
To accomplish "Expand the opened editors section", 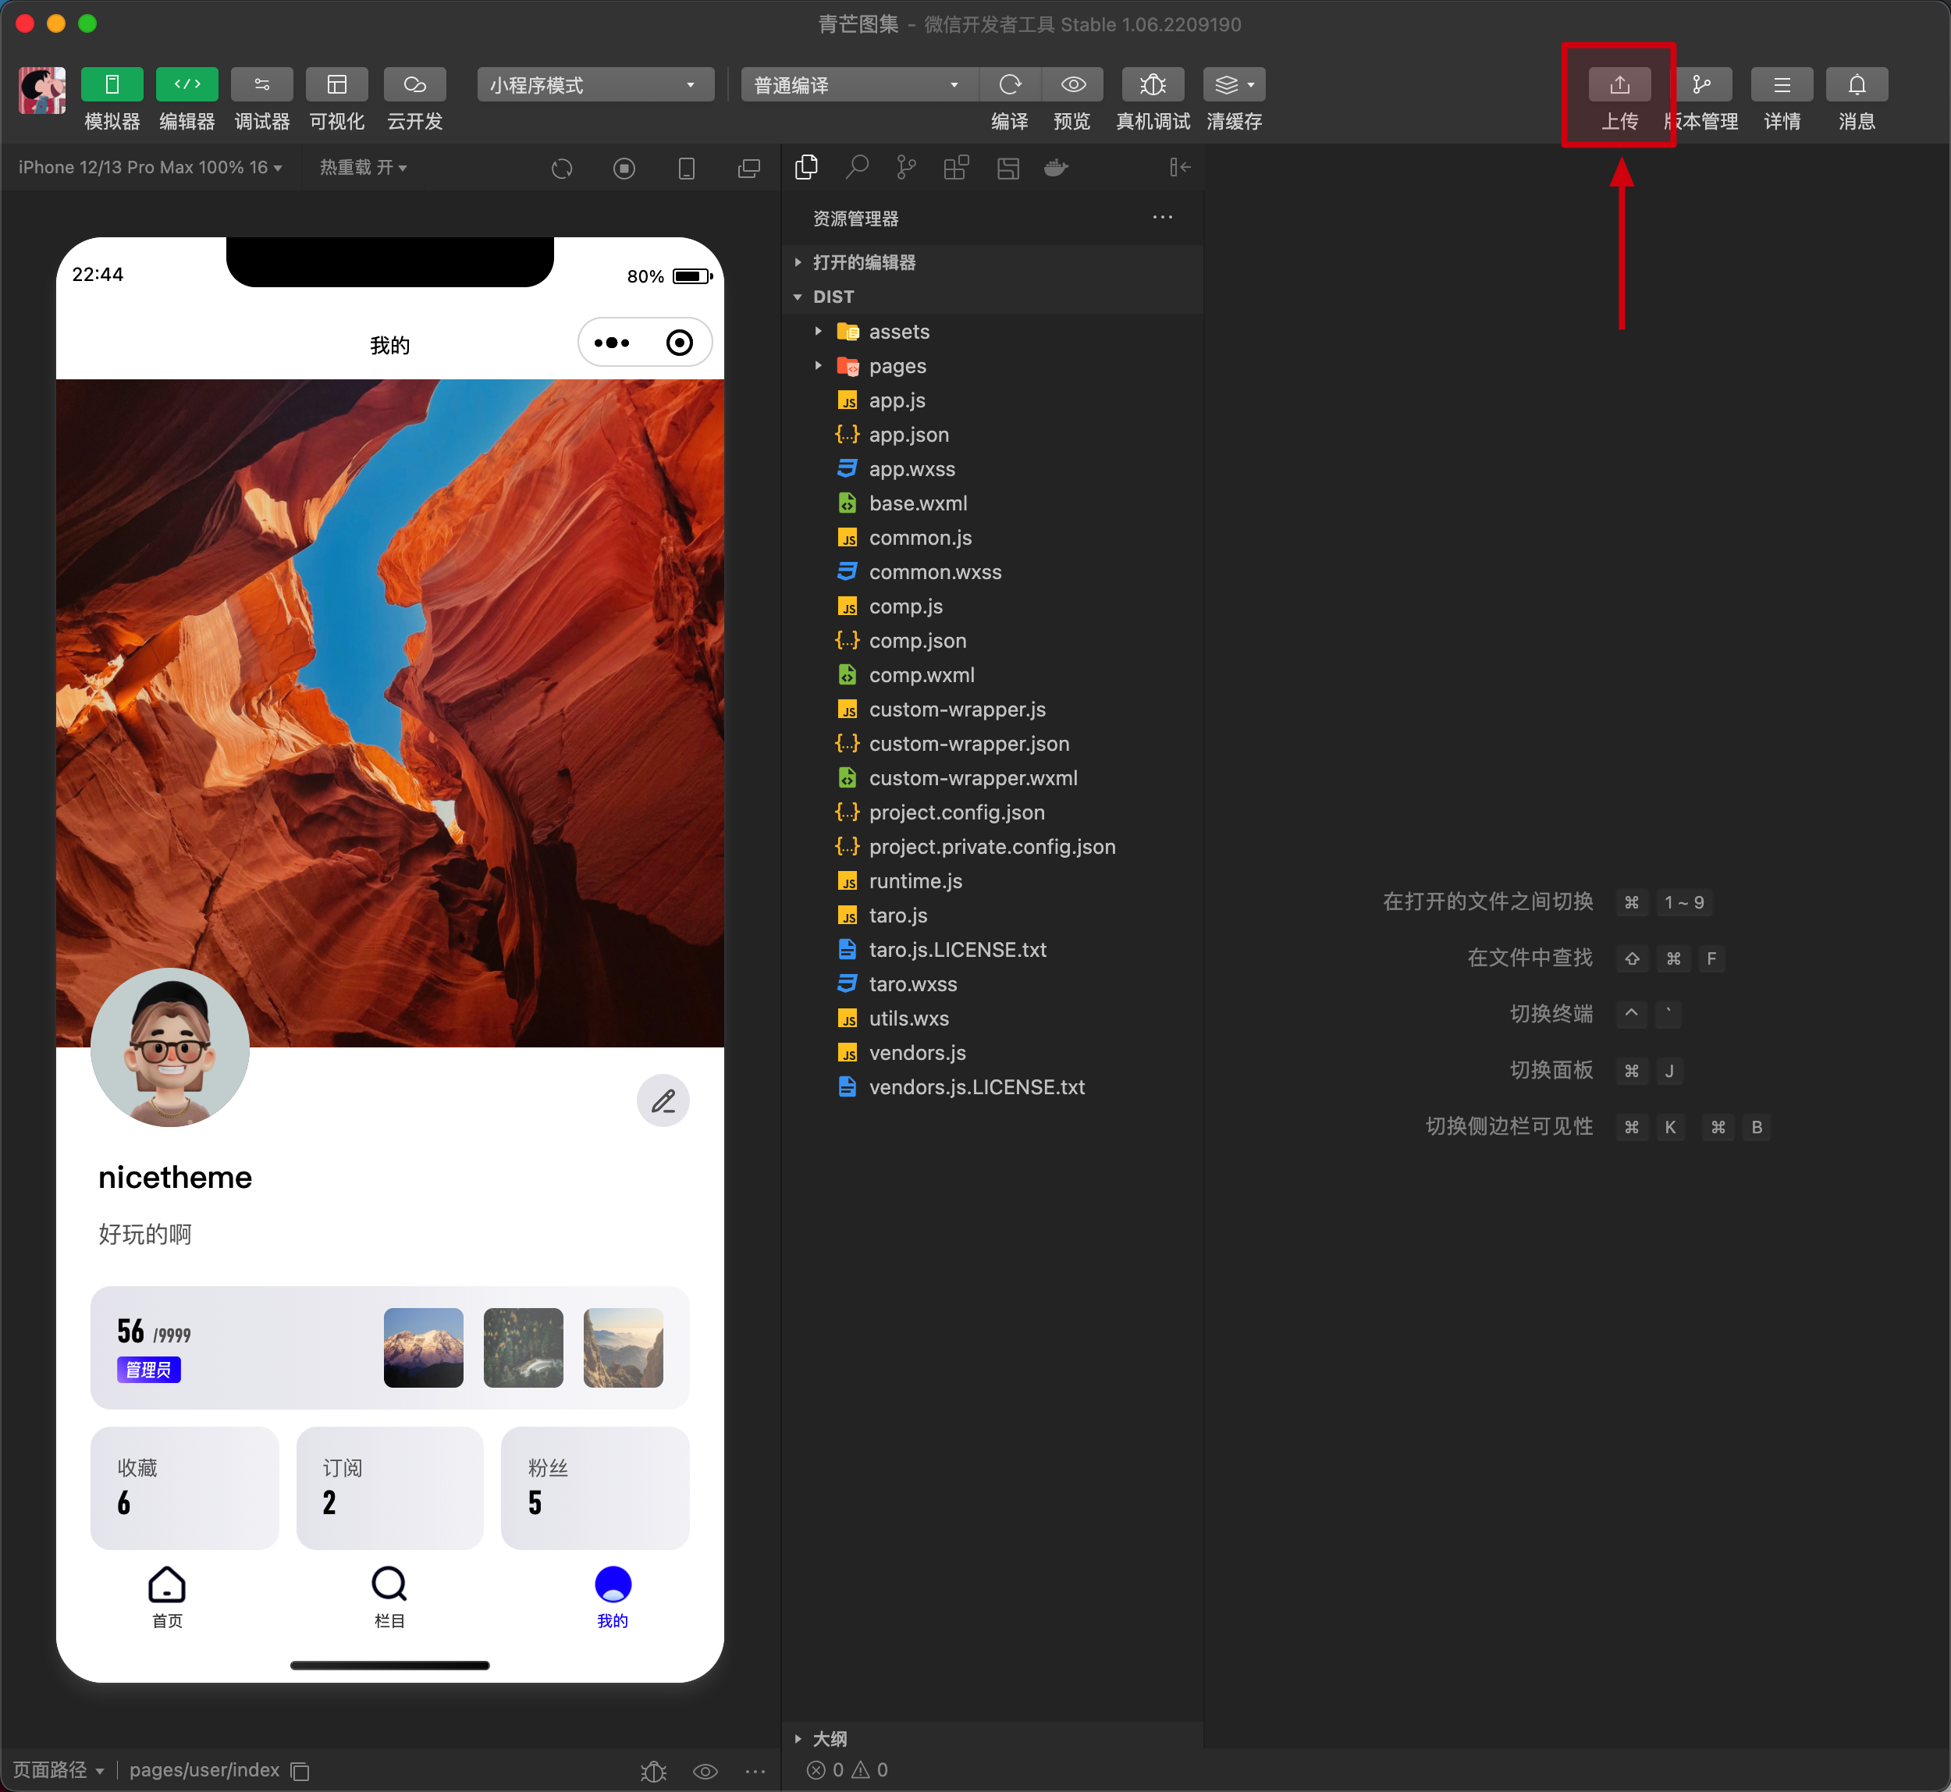I will click(992, 261).
